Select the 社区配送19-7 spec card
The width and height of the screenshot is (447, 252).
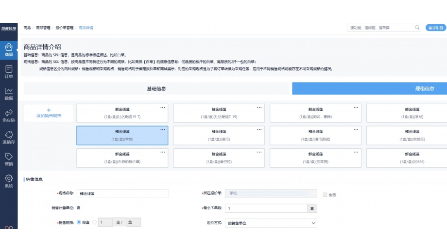[x=122, y=113]
